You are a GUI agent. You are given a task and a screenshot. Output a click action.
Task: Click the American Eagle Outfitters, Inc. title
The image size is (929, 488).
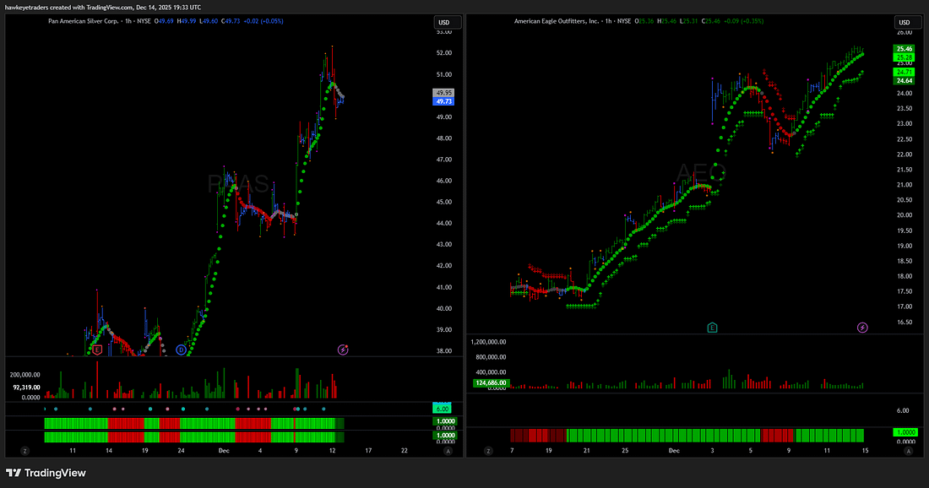557,21
